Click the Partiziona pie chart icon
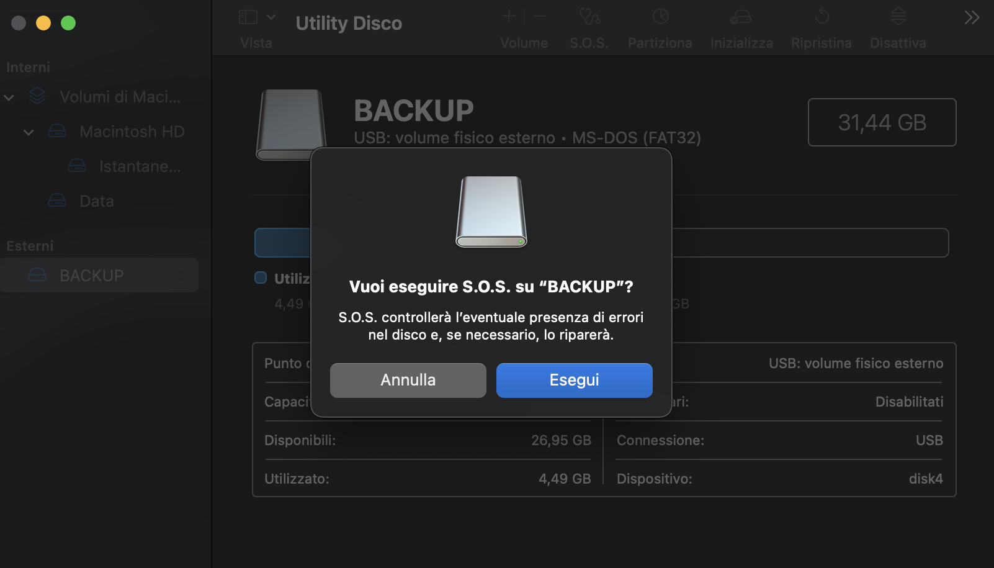Viewport: 994px width, 568px height. [660, 17]
